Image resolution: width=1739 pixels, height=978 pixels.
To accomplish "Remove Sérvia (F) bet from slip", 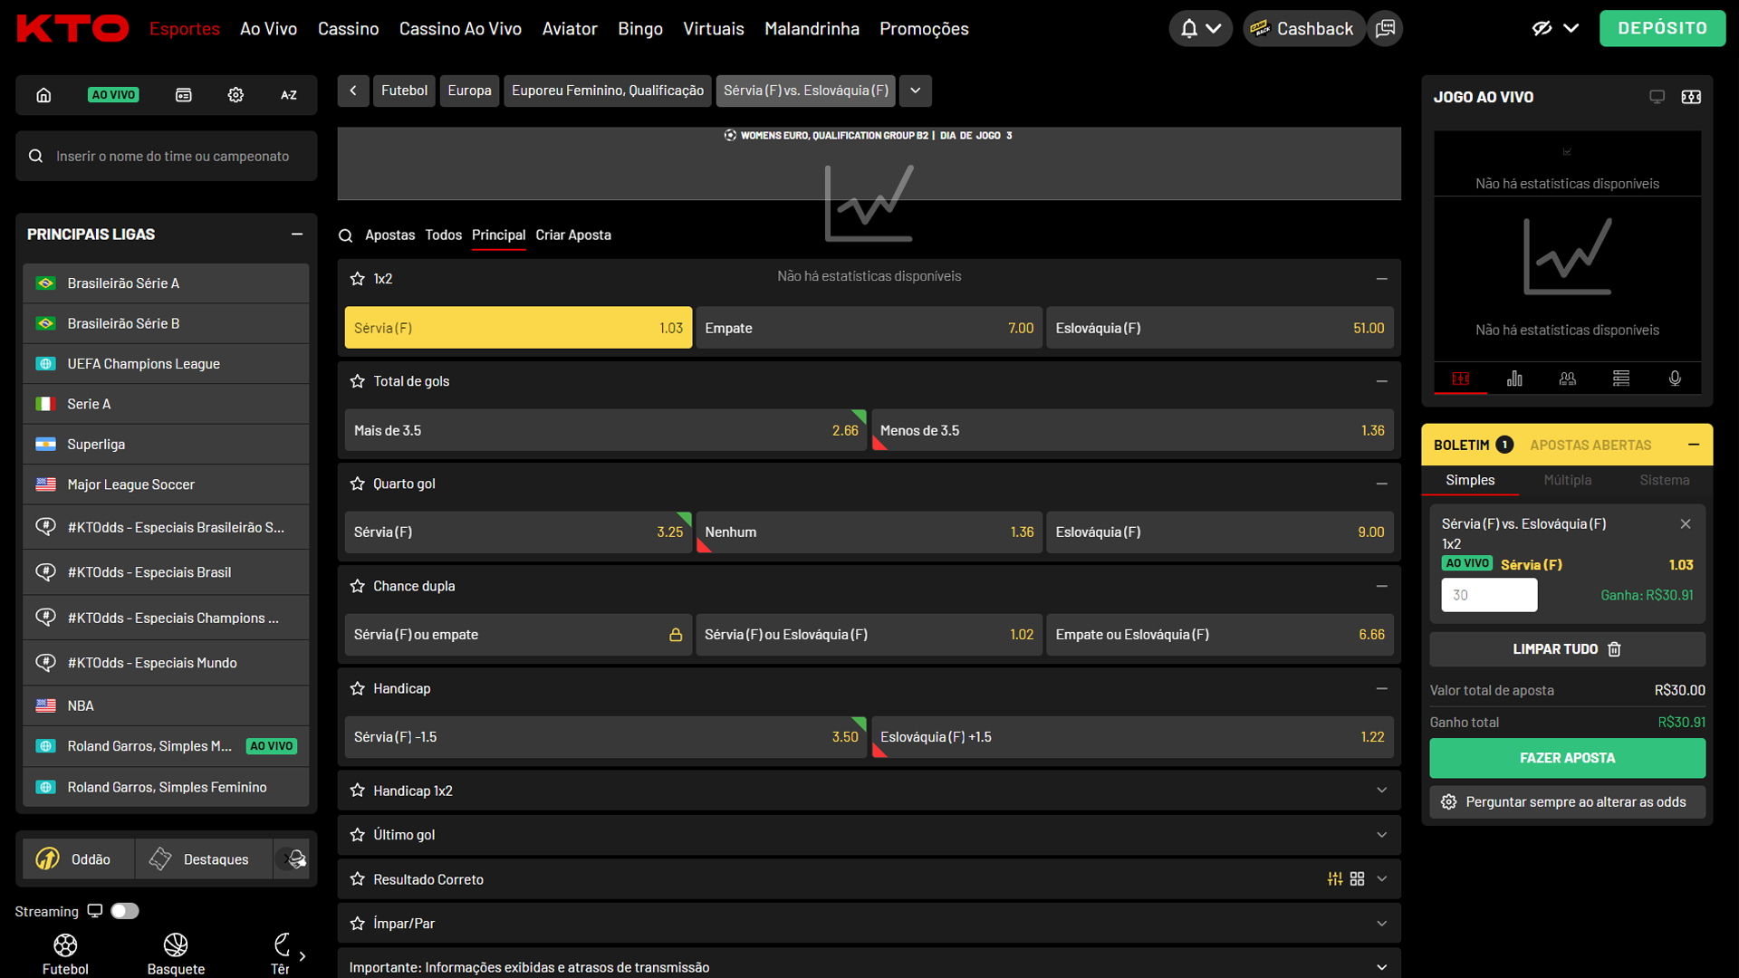I will tap(1686, 524).
